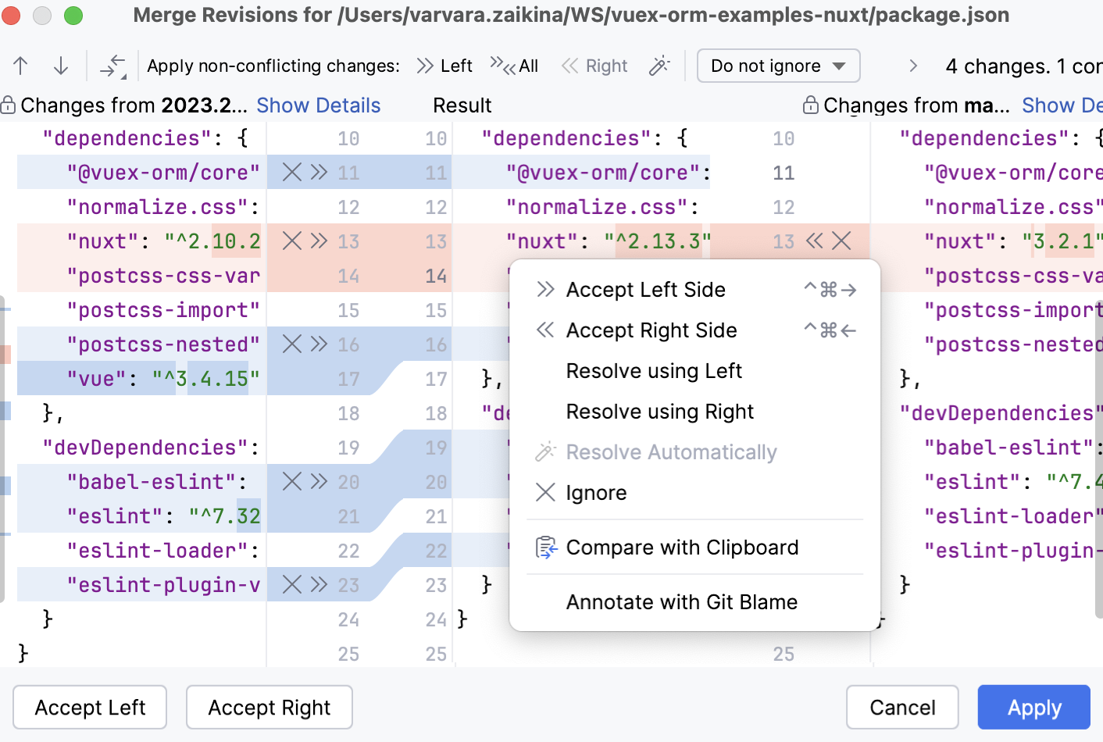Go to previous difference with up arrow
Screen dimensions: 1103x742
click(x=21, y=66)
